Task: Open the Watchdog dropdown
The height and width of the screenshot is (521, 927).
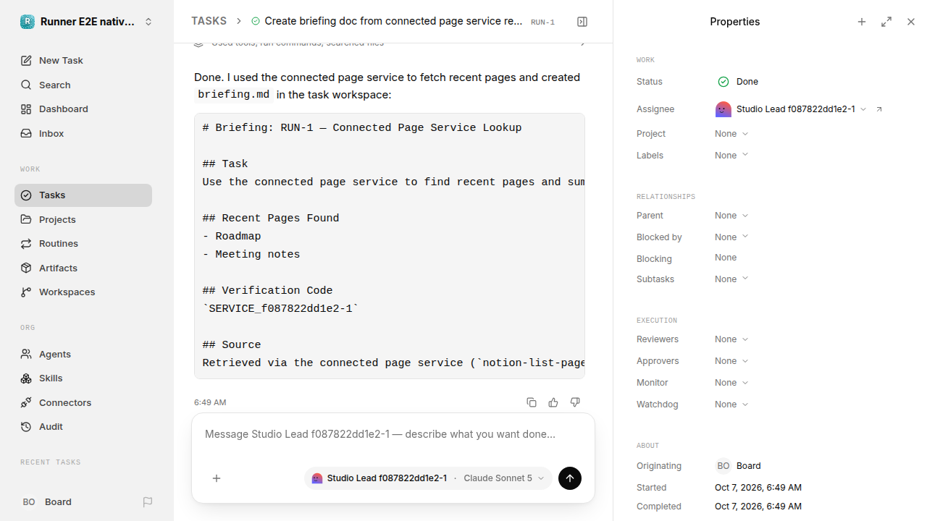Action: click(x=731, y=404)
